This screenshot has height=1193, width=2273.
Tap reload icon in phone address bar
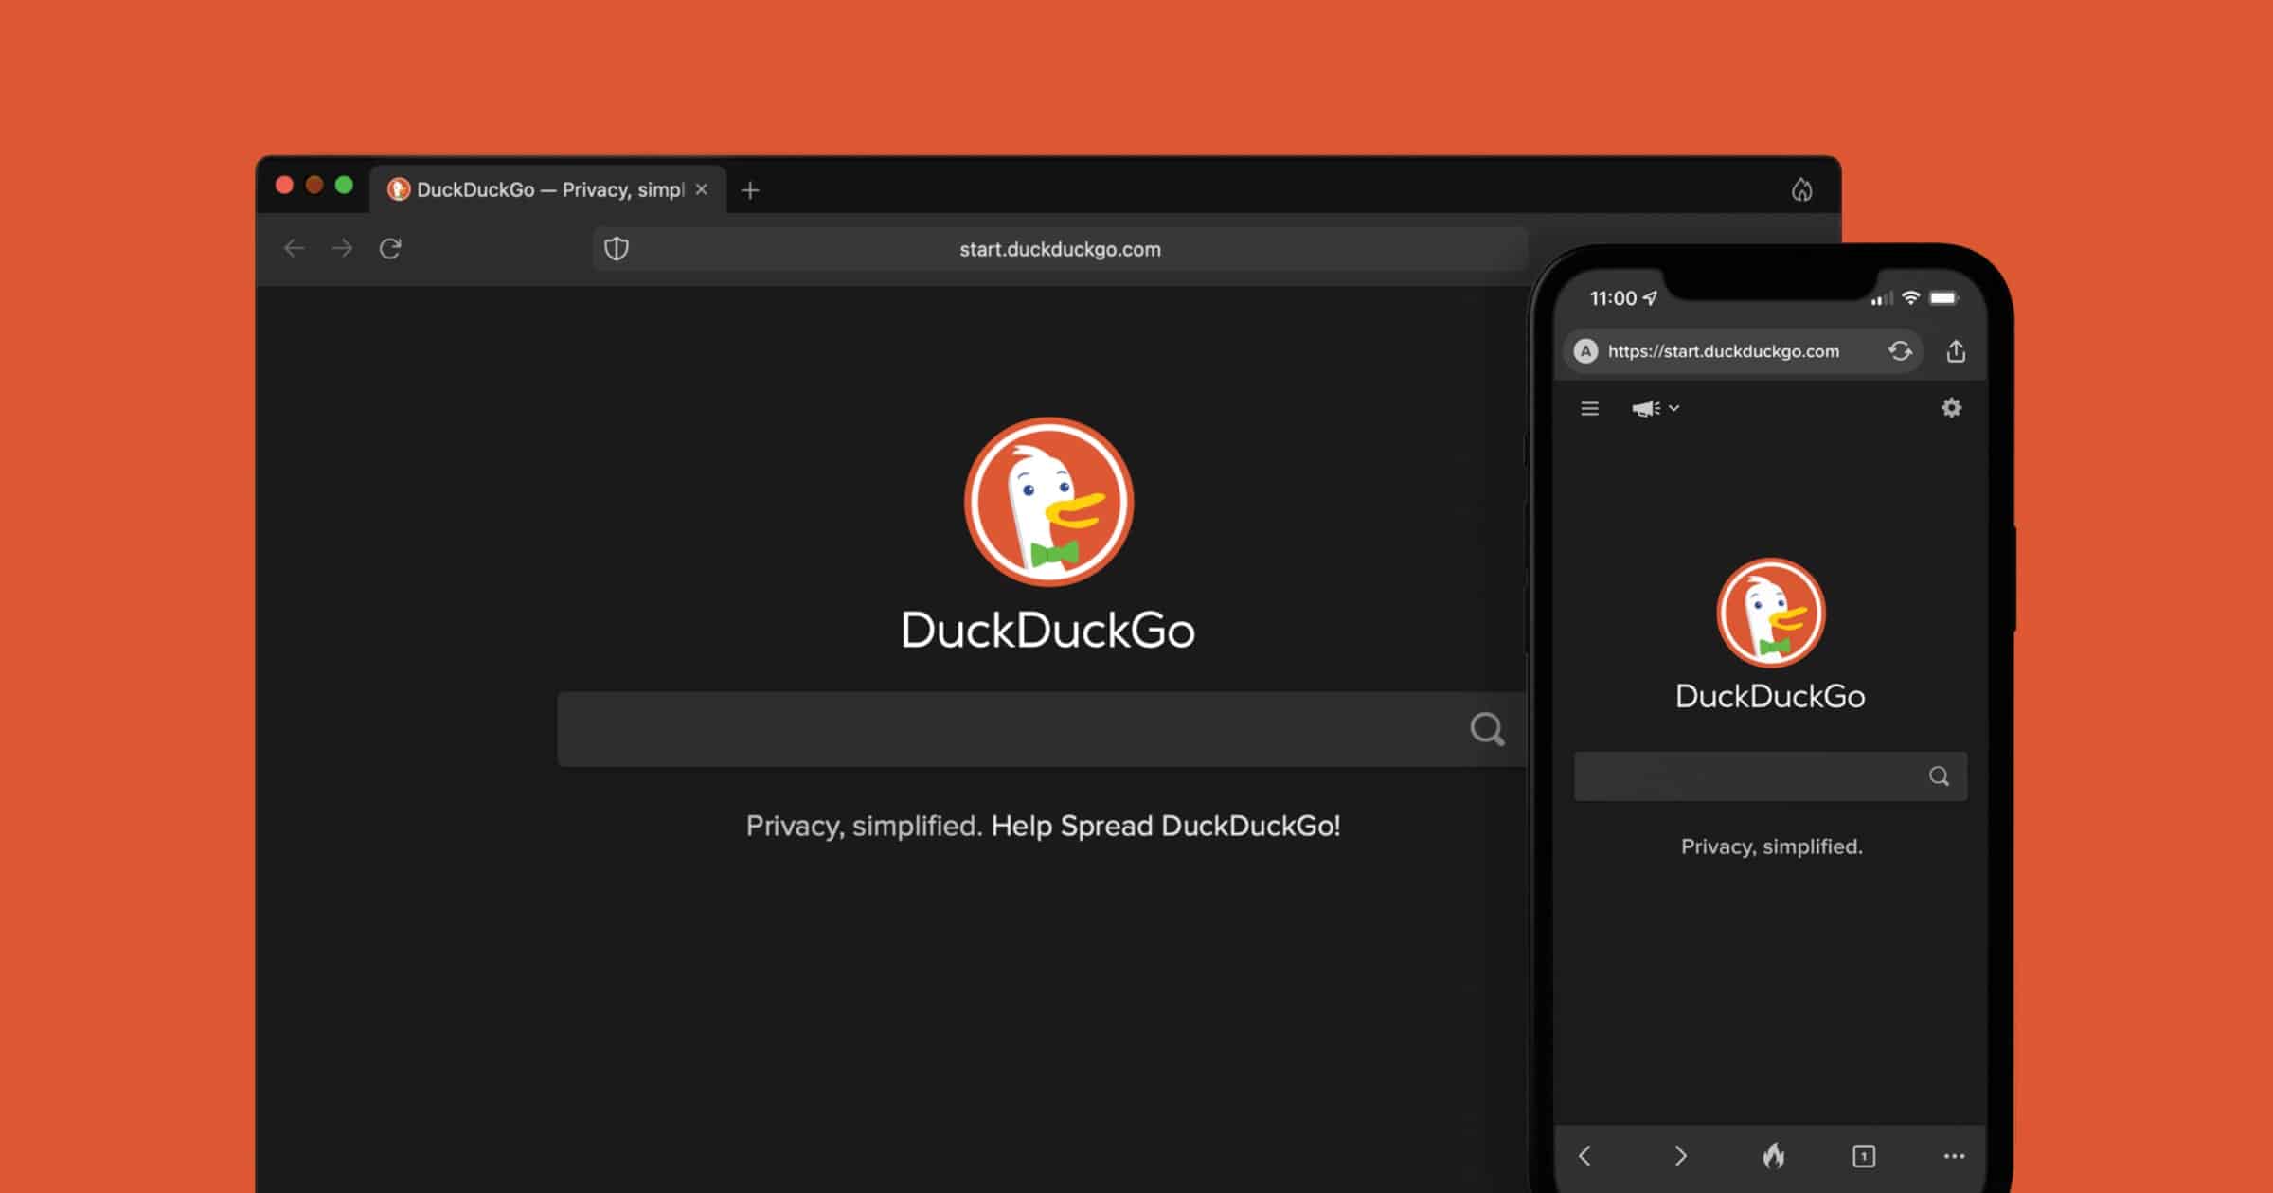pos(1900,351)
